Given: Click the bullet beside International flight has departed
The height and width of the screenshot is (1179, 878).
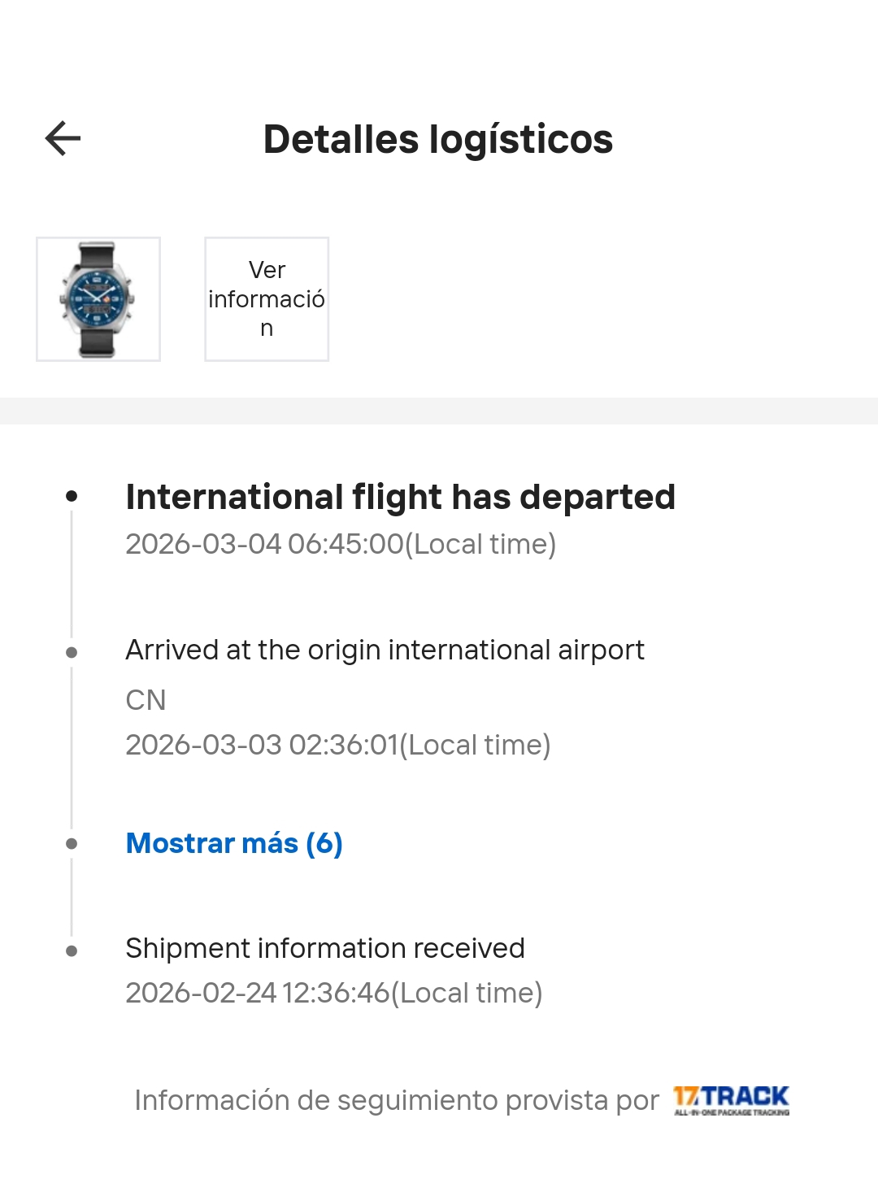Looking at the screenshot, I should coord(72,496).
